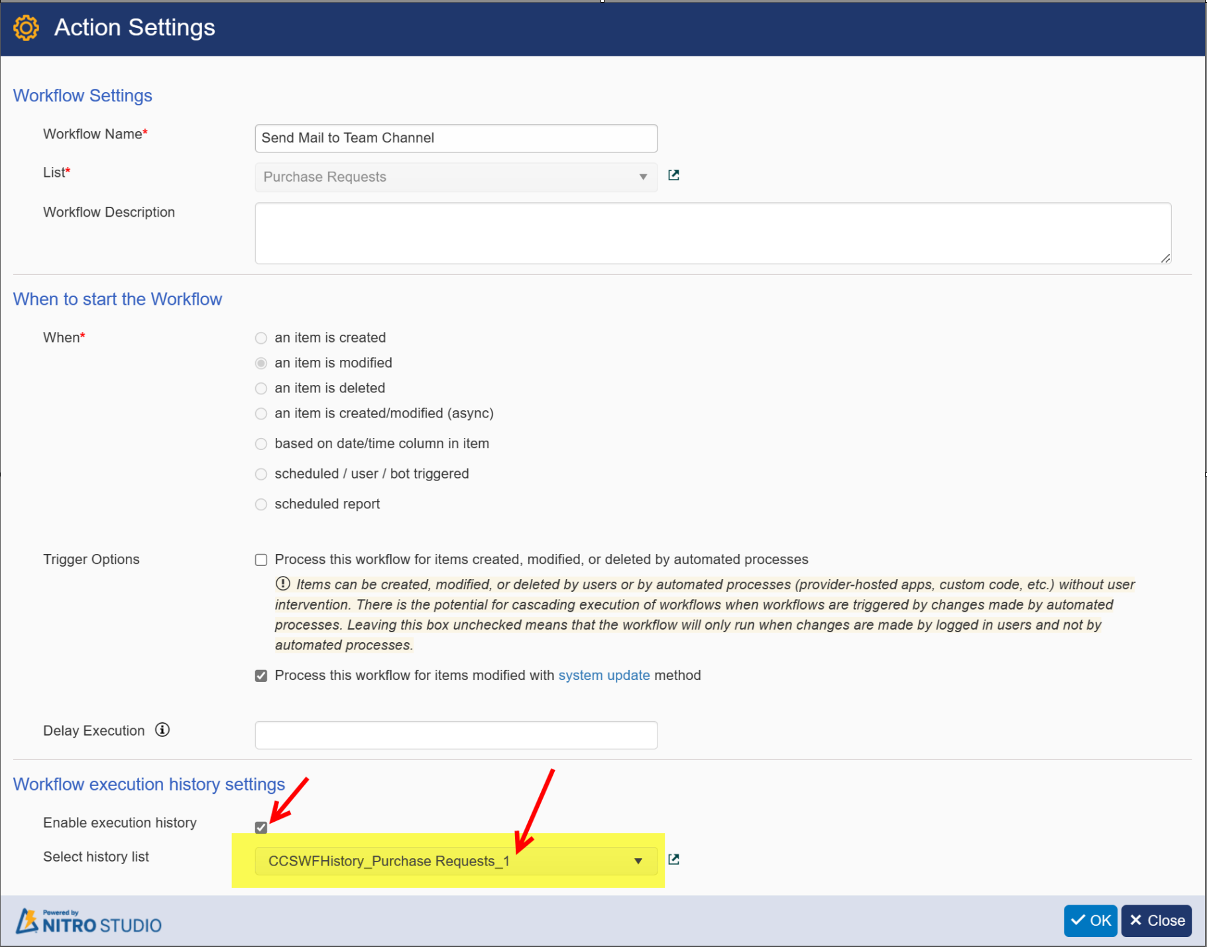
Task: Choose 'scheduled / user / bot triggered'
Action: (x=261, y=474)
